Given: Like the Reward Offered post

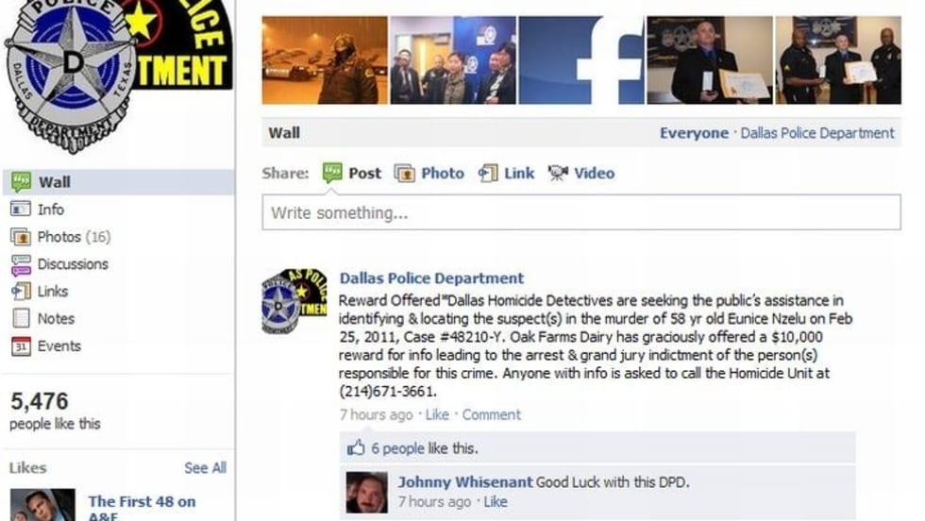Looking at the screenshot, I should pyautogui.click(x=437, y=414).
